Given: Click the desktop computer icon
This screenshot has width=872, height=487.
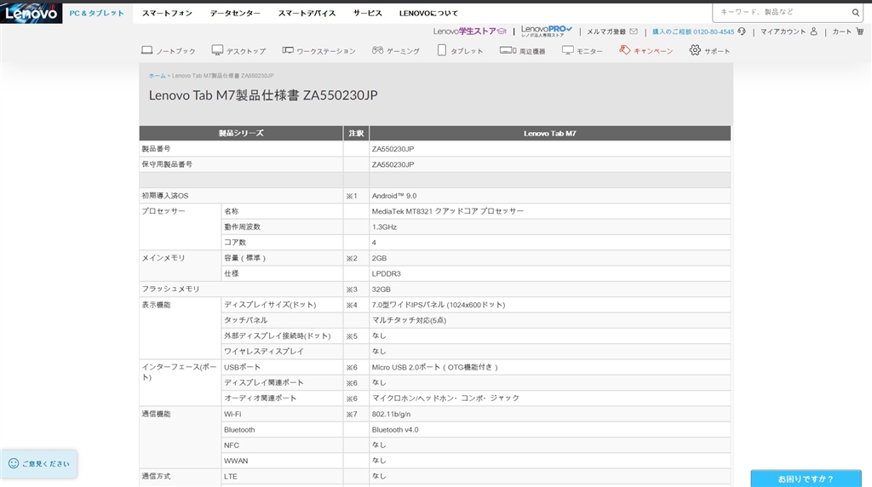Looking at the screenshot, I should click(x=217, y=50).
